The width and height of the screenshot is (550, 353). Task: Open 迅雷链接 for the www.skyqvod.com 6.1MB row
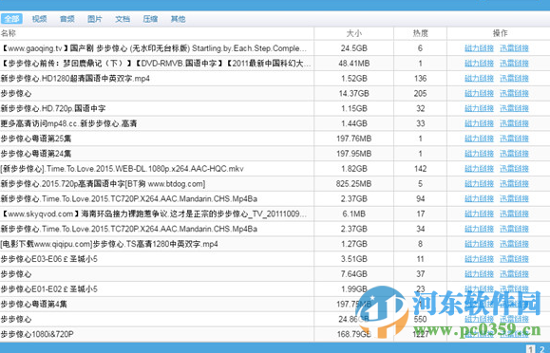click(x=514, y=214)
